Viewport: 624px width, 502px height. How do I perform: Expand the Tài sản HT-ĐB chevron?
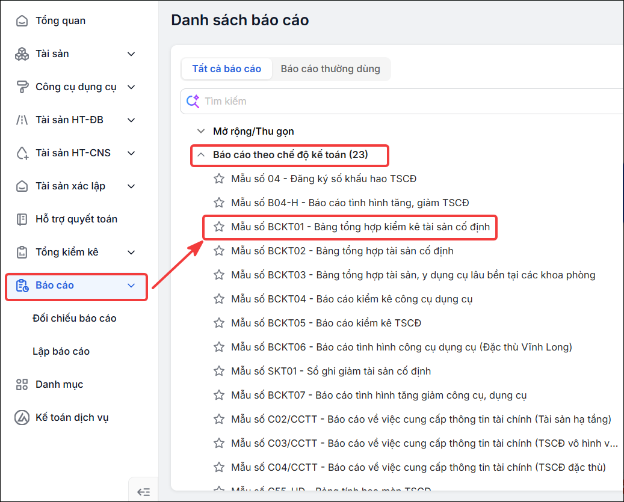[x=131, y=120]
